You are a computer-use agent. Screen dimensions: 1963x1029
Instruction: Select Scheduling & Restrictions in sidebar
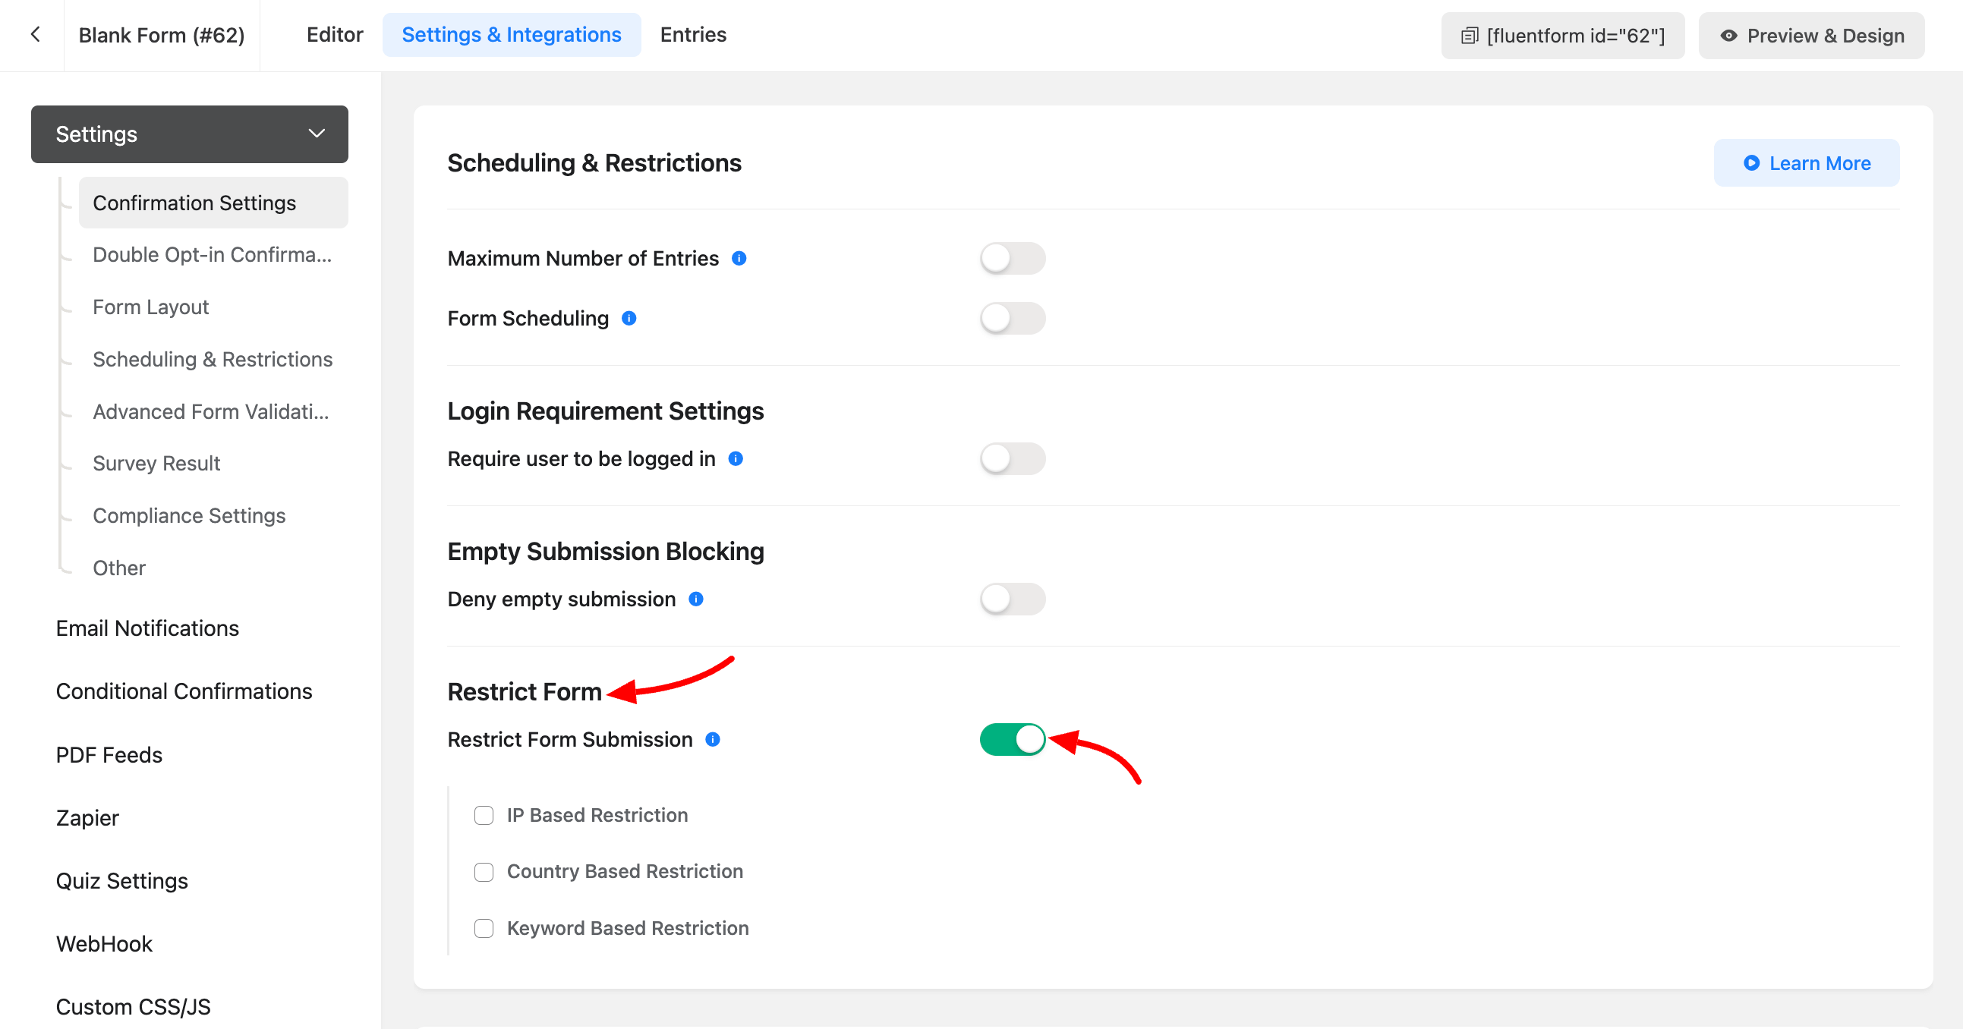tap(213, 359)
